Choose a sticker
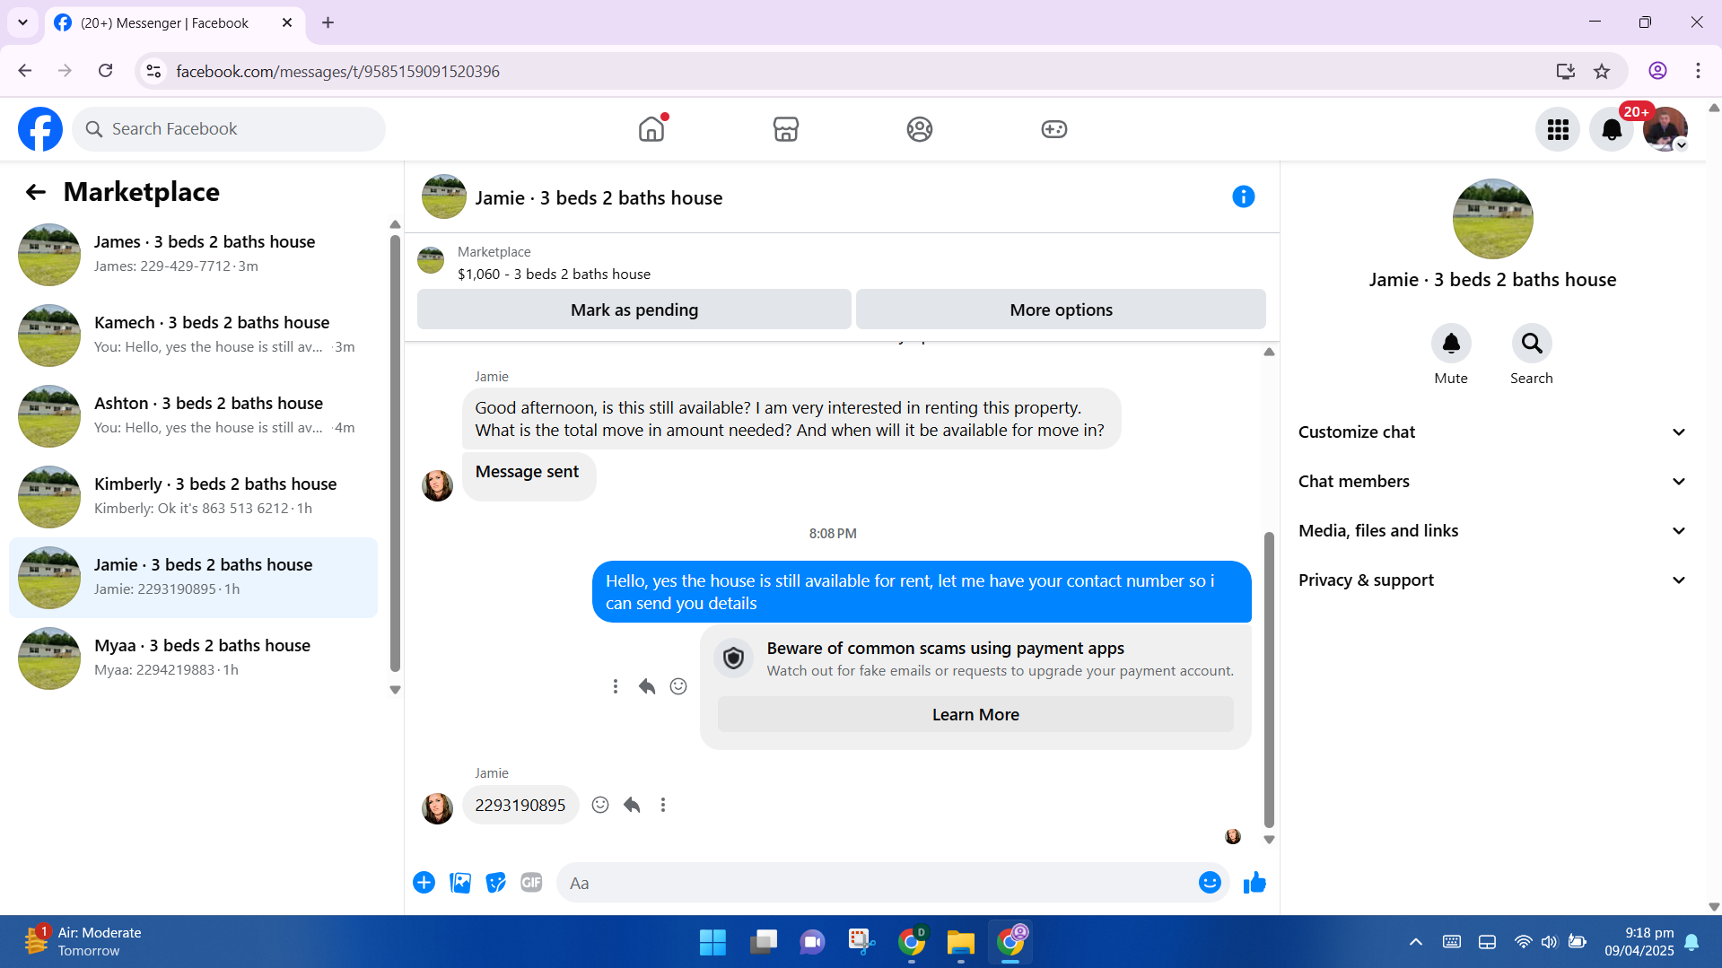 [495, 883]
